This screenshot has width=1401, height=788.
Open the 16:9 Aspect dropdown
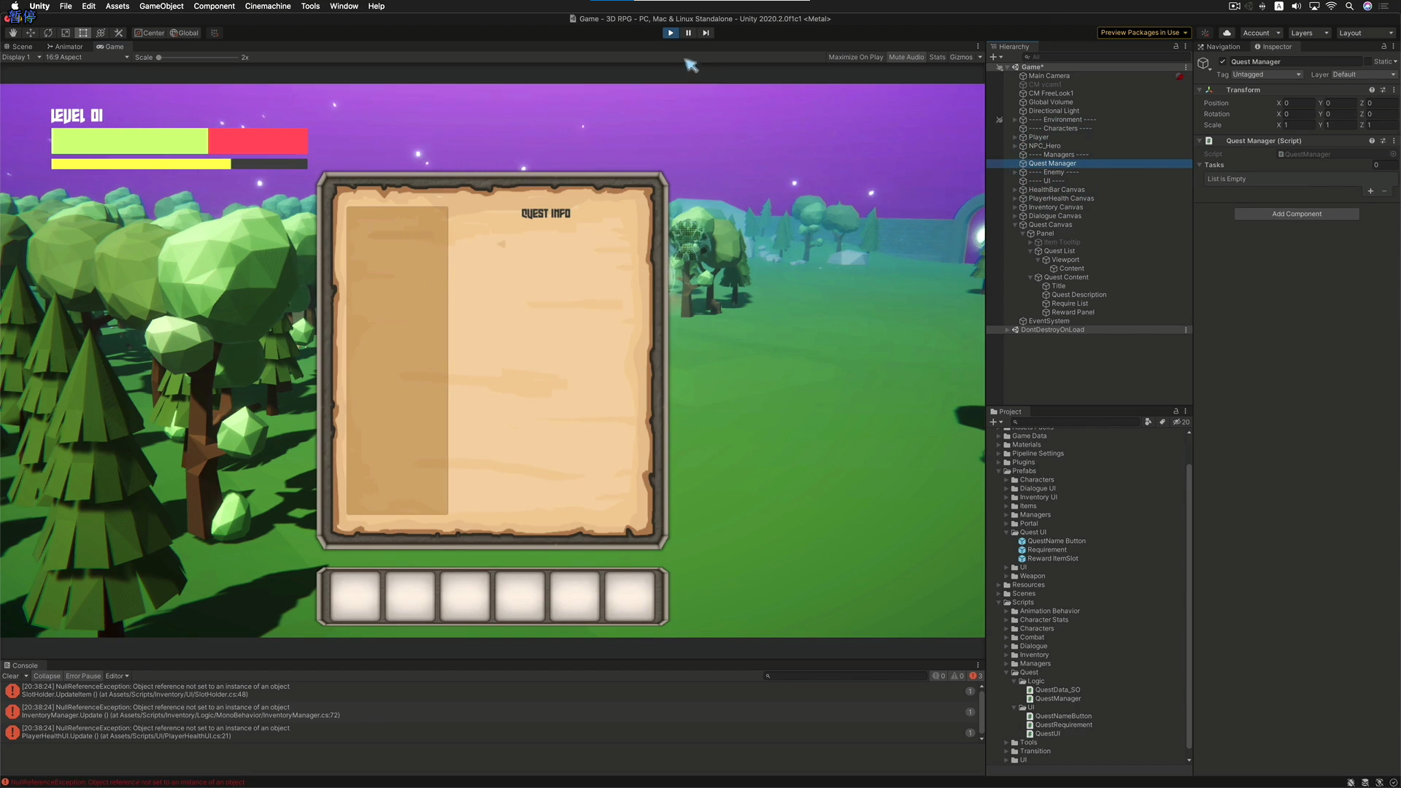coord(85,57)
